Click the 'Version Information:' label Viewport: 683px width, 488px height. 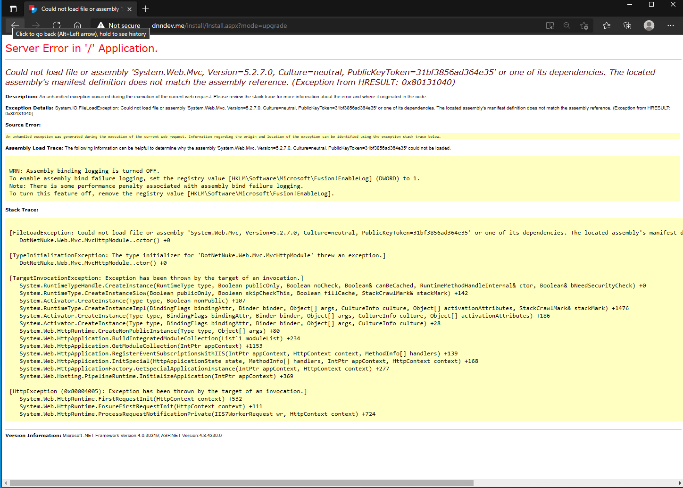click(33, 436)
